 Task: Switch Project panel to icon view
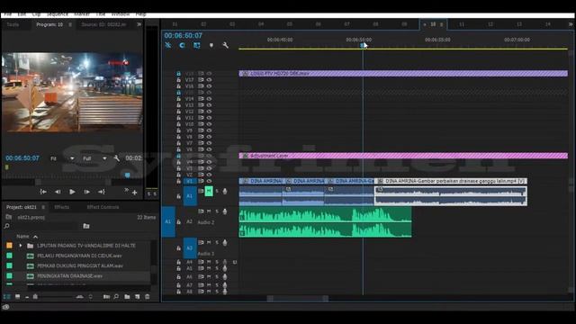point(17,296)
